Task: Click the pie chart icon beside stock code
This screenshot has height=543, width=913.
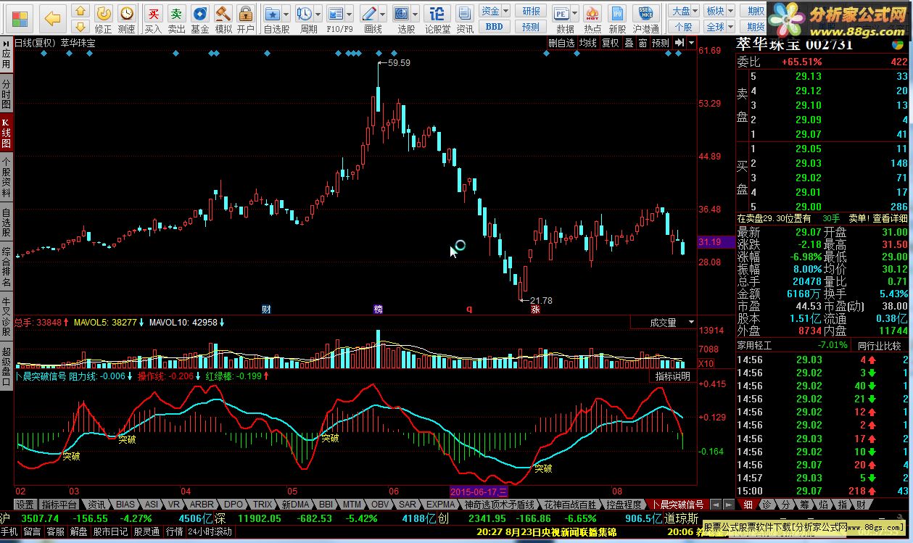Action: click(898, 45)
